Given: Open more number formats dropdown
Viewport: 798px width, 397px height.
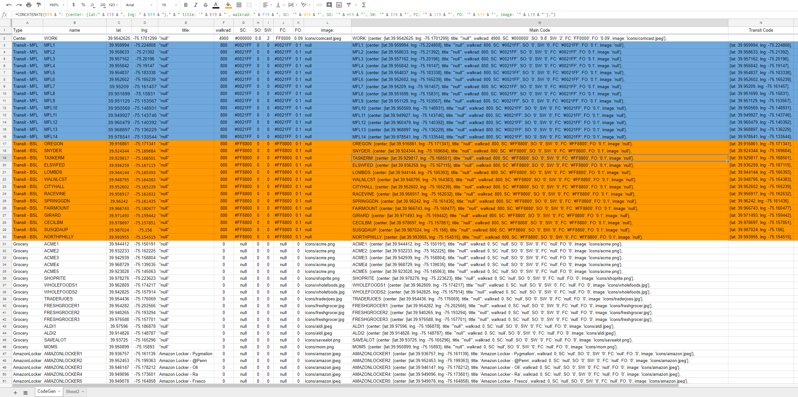Looking at the screenshot, I should [114, 5].
